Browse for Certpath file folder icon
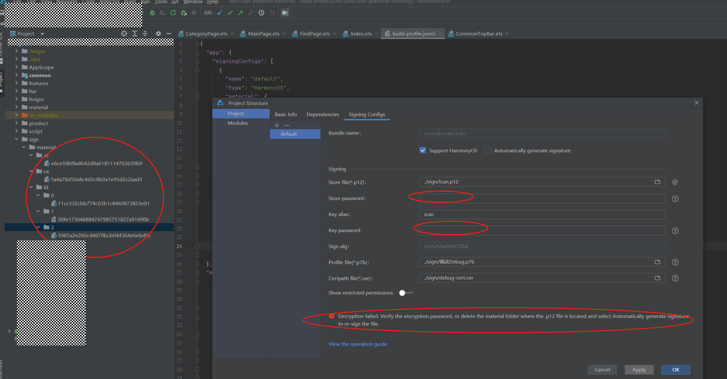727x379 pixels. pos(657,278)
